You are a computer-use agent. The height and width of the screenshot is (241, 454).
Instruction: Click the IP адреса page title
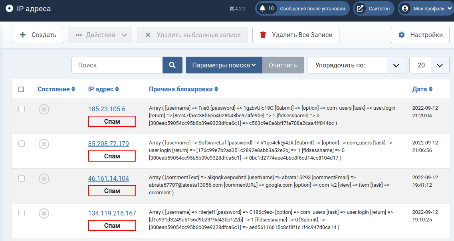(34, 9)
